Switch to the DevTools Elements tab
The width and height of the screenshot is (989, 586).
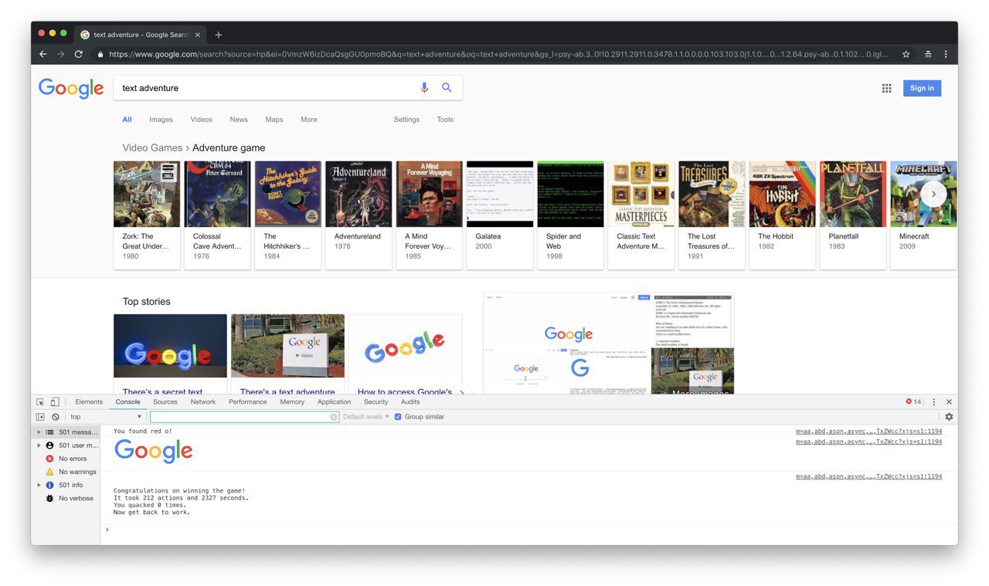tap(89, 401)
